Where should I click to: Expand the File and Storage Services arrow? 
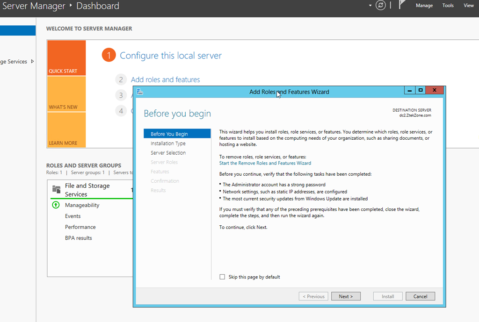(32, 61)
